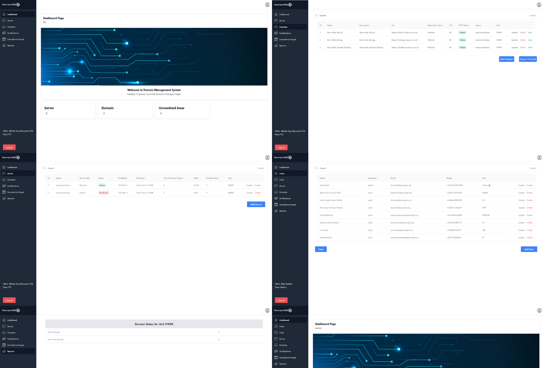The width and height of the screenshot is (544, 368).
Task: Click the No Active status badge for mailserverfmipa
Action: 104,193
